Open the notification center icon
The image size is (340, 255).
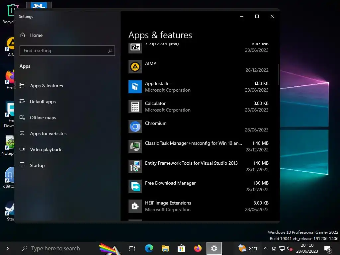click(328, 249)
